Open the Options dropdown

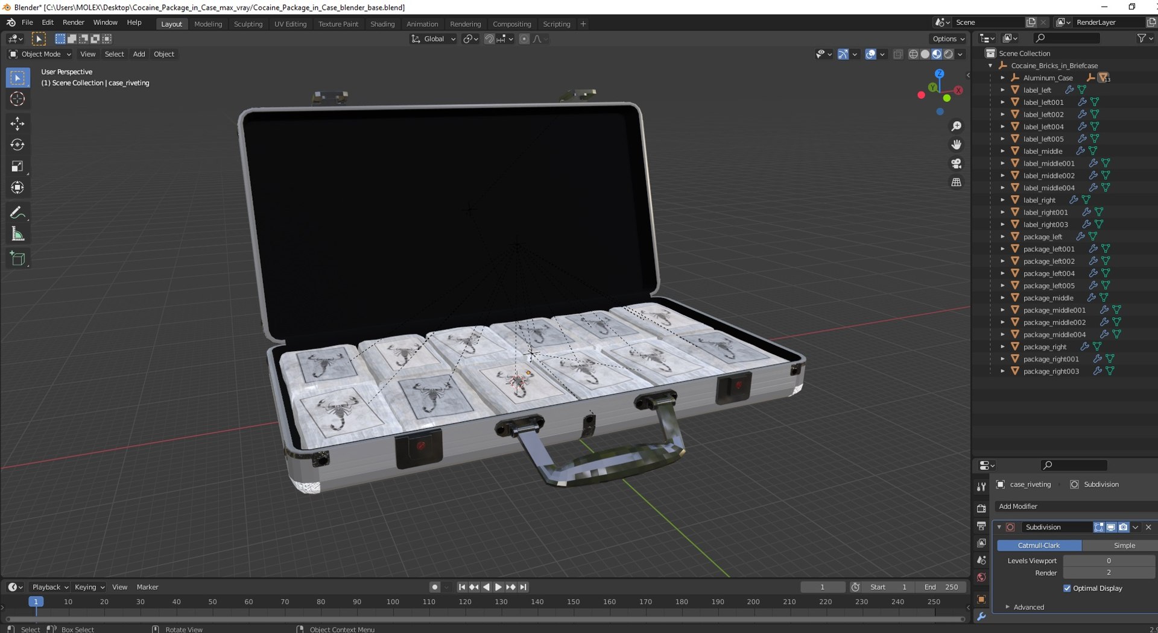948,39
